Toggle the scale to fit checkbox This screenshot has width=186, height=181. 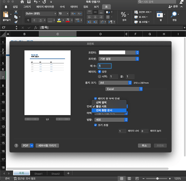click(95, 125)
